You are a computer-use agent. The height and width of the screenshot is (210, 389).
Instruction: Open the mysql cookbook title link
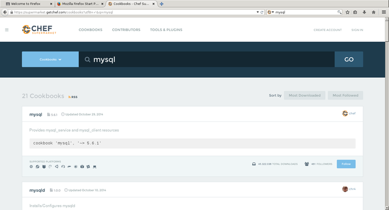(x=36, y=114)
